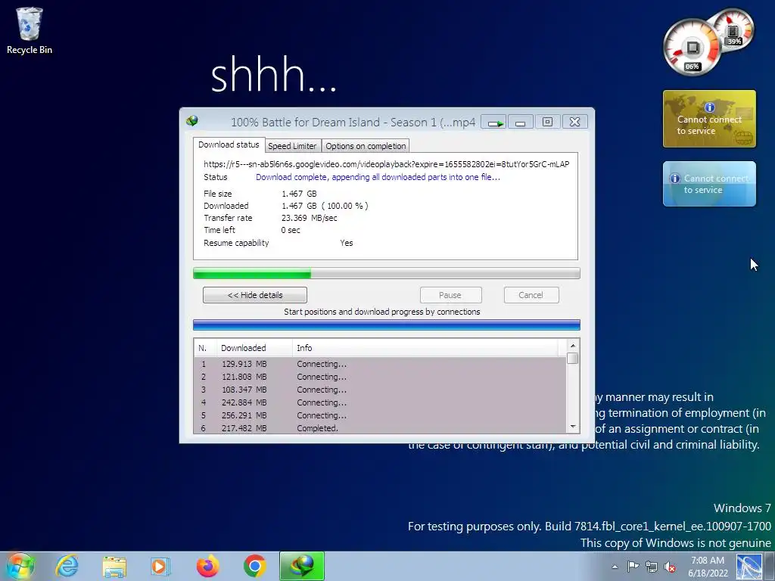Image resolution: width=775 pixels, height=581 pixels.
Task: Click the info icon in the blue gadget
Action: pos(674,179)
